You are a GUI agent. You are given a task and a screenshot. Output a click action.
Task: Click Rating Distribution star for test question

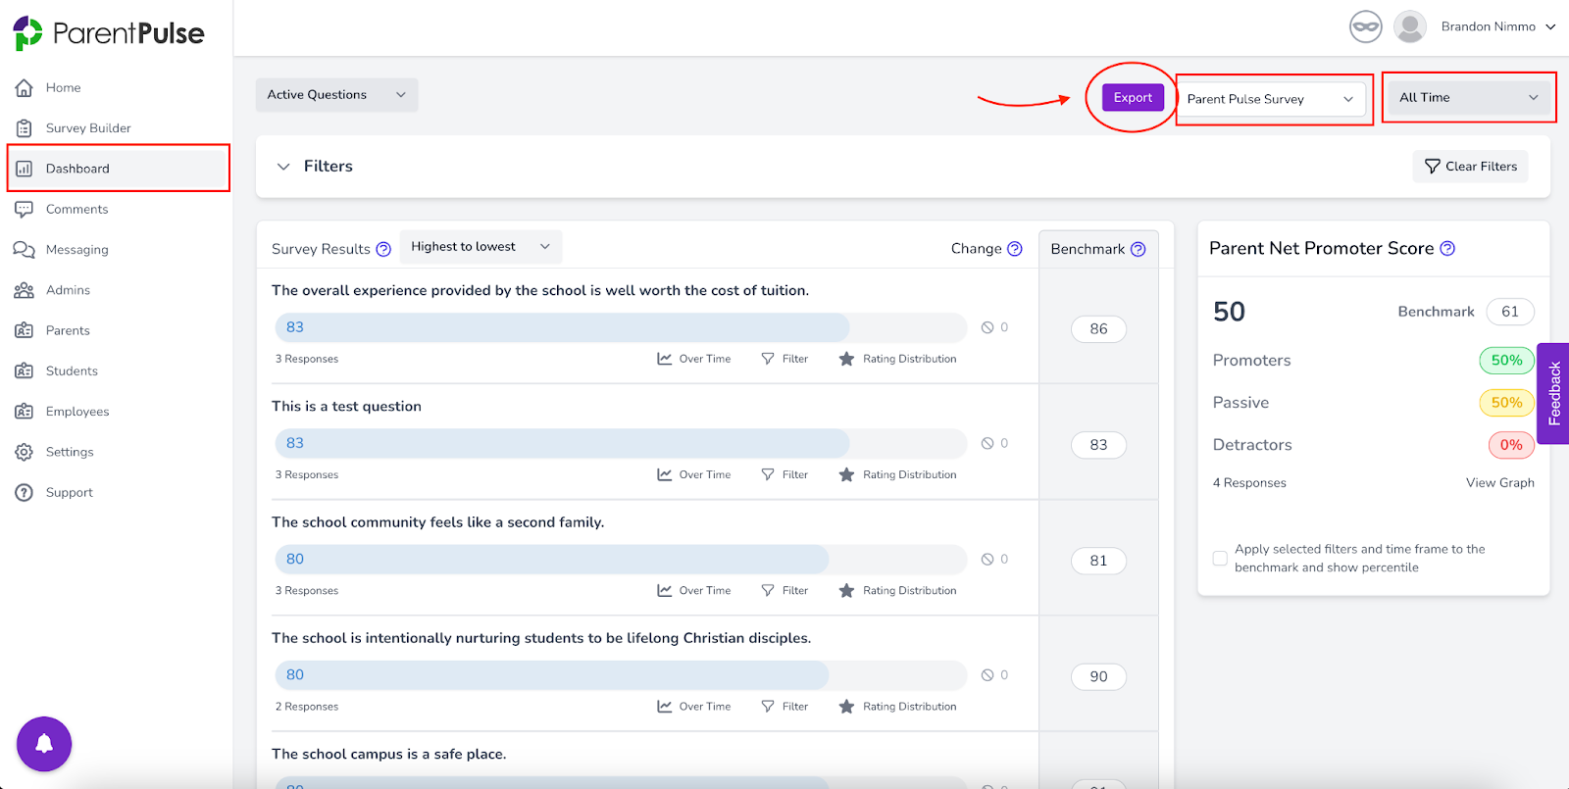(846, 474)
